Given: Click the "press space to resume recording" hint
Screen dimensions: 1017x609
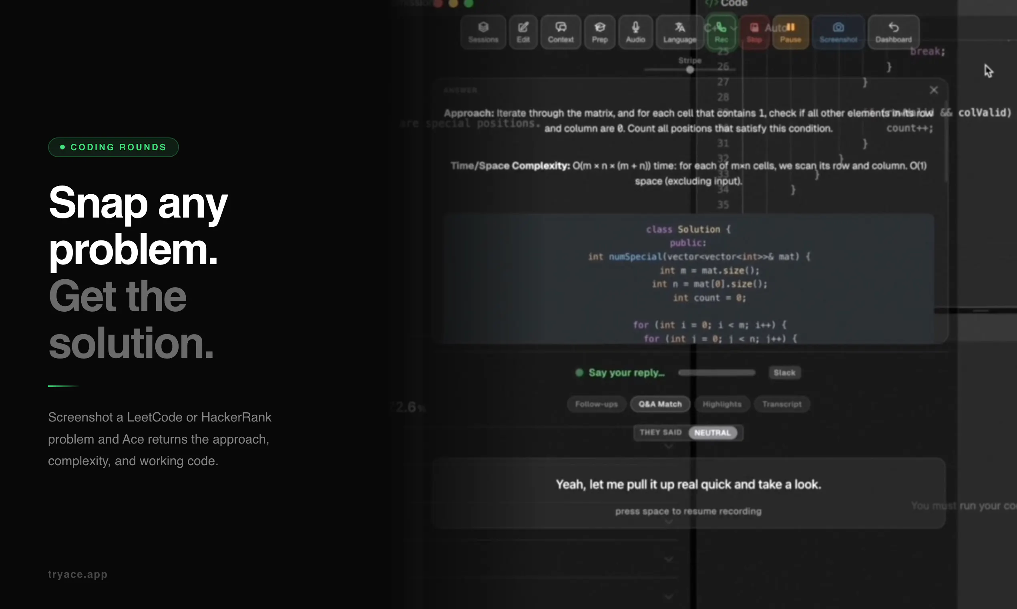Looking at the screenshot, I should tap(688, 511).
